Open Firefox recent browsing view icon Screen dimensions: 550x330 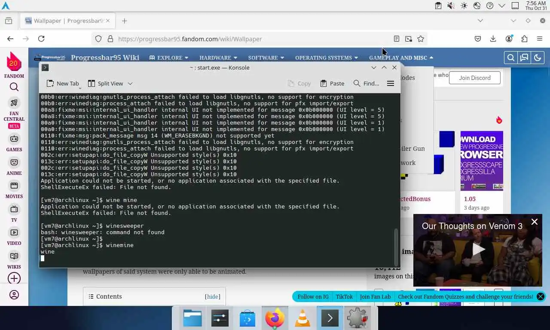point(9,21)
